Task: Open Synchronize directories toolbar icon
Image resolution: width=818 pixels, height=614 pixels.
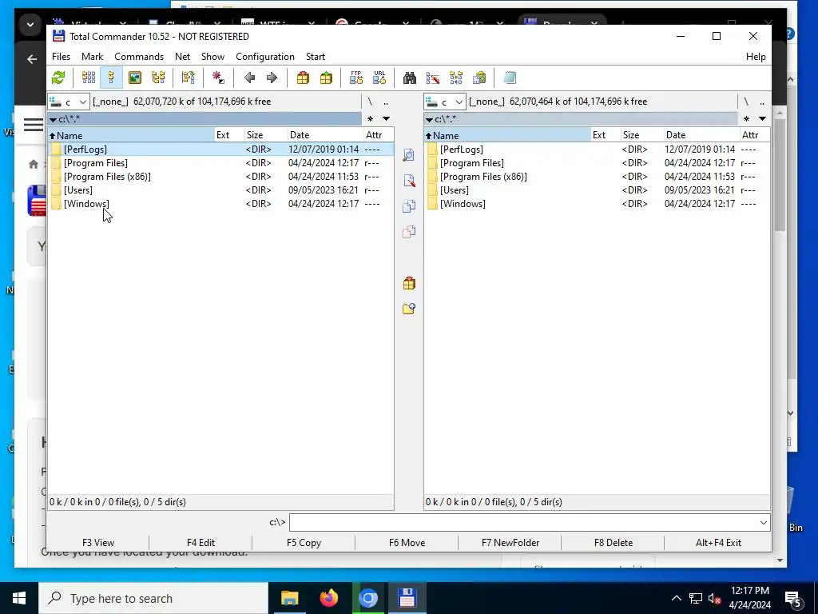Action: pyautogui.click(x=456, y=78)
